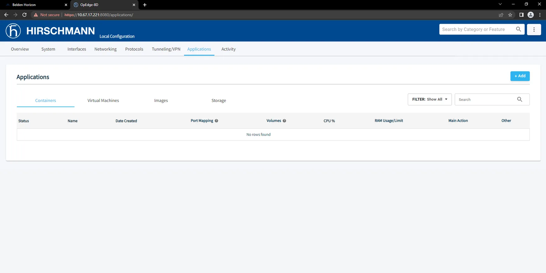Open the Chrome three-dot menu

[x=540, y=15]
